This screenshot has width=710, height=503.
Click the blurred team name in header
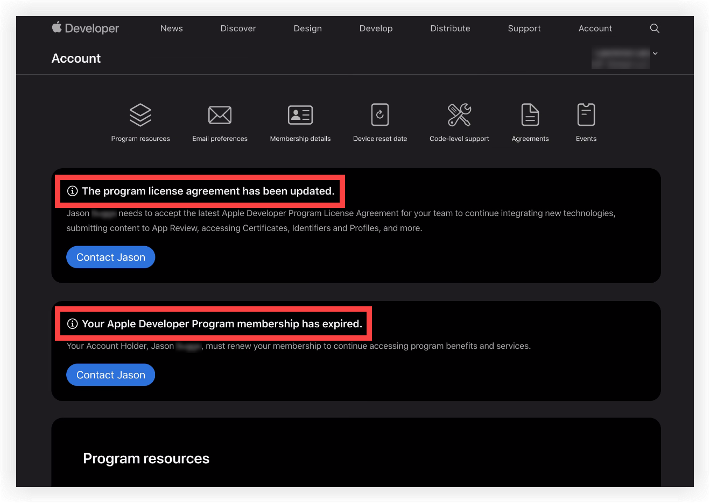tap(621, 58)
